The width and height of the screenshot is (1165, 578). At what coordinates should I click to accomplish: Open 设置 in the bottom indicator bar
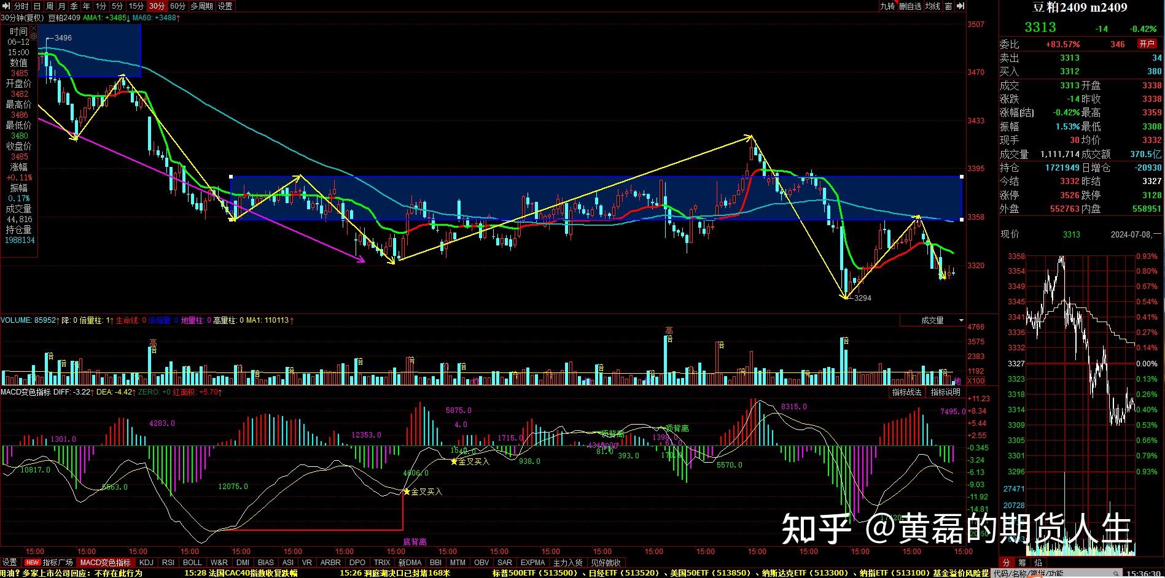coord(10,562)
